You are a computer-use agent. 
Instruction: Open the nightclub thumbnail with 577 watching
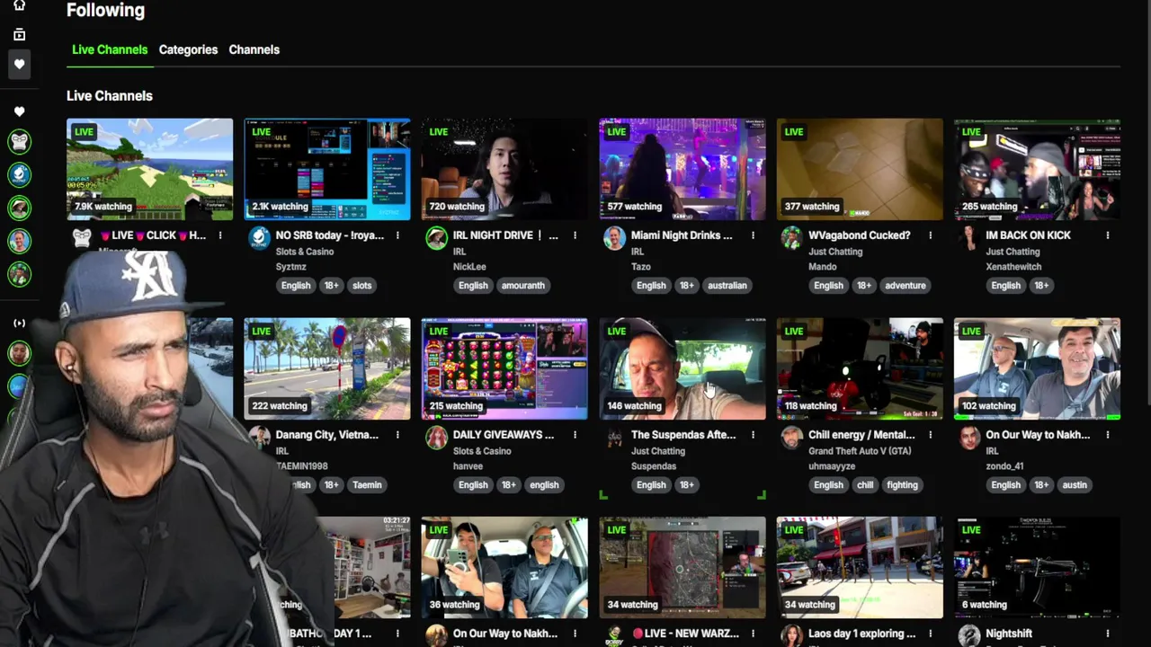pyautogui.click(x=683, y=169)
